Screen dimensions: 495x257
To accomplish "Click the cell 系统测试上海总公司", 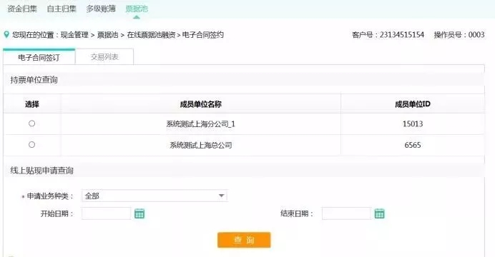I will [201, 145].
